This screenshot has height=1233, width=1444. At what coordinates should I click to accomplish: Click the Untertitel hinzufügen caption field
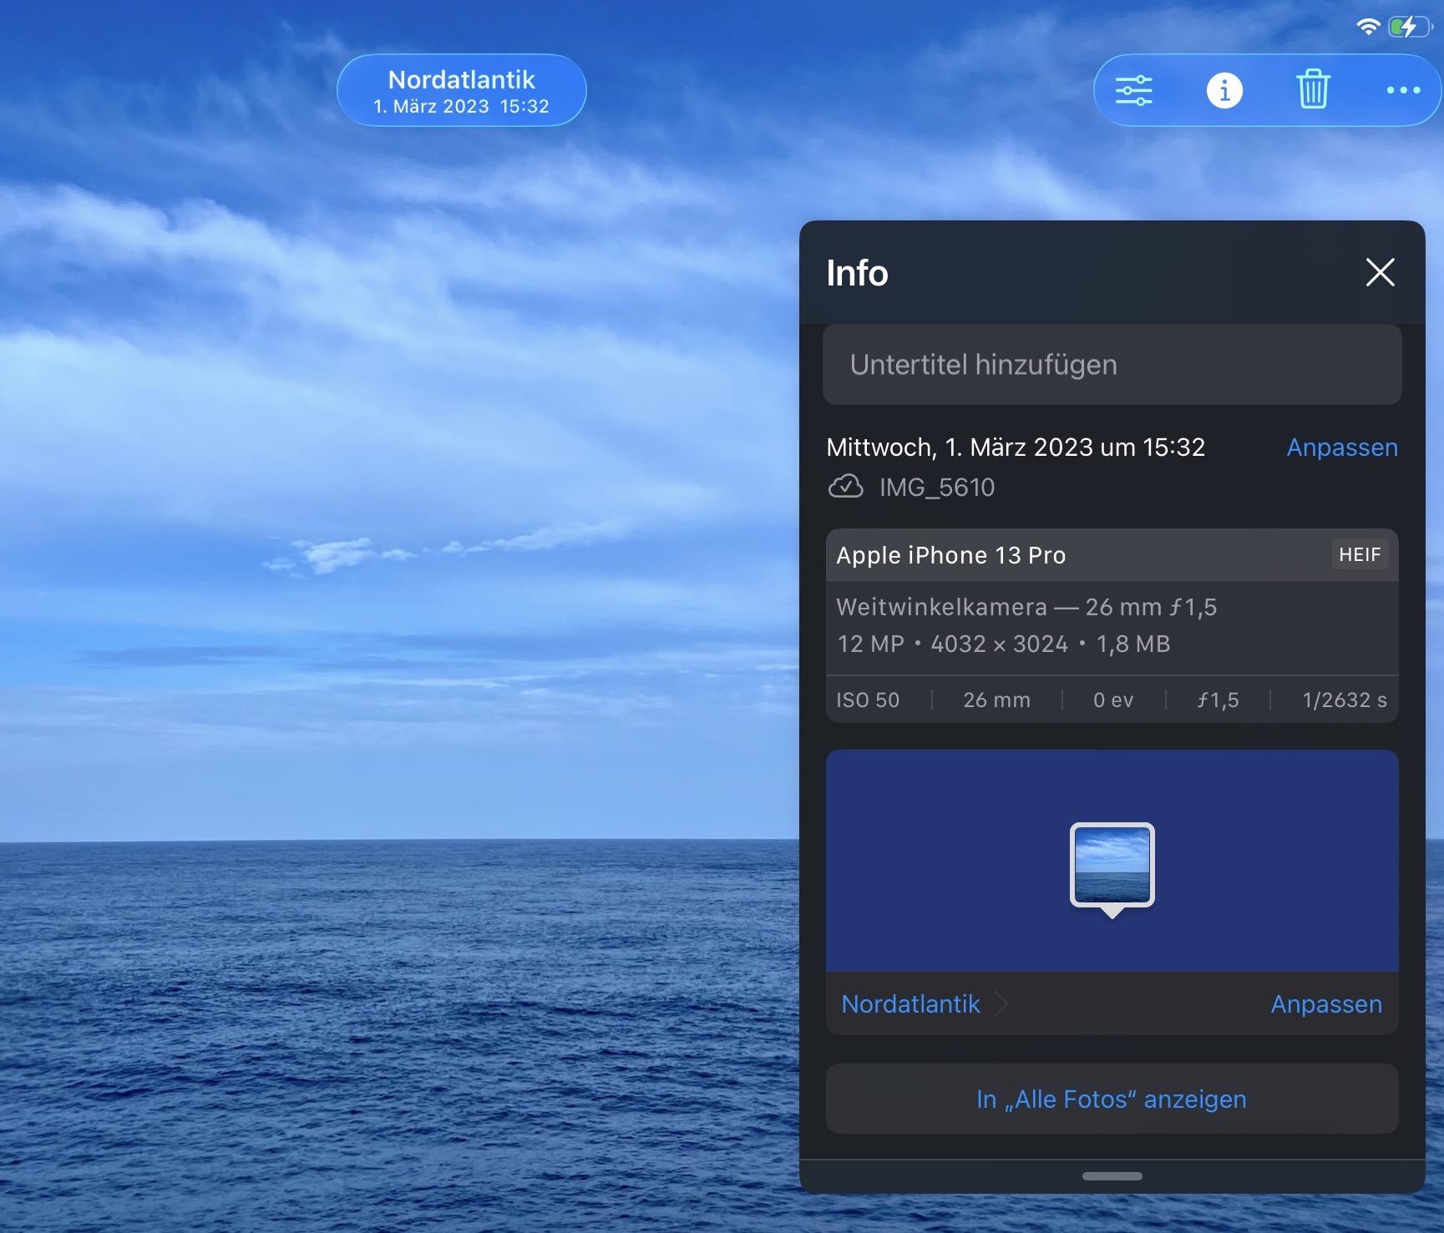(x=1111, y=365)
